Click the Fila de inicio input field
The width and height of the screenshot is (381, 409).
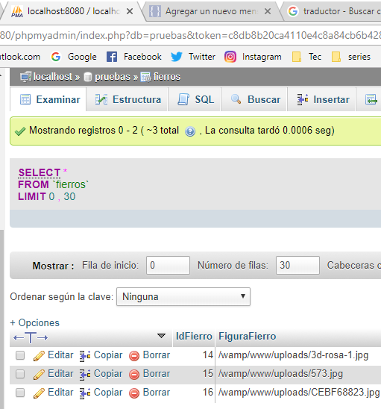168,265
